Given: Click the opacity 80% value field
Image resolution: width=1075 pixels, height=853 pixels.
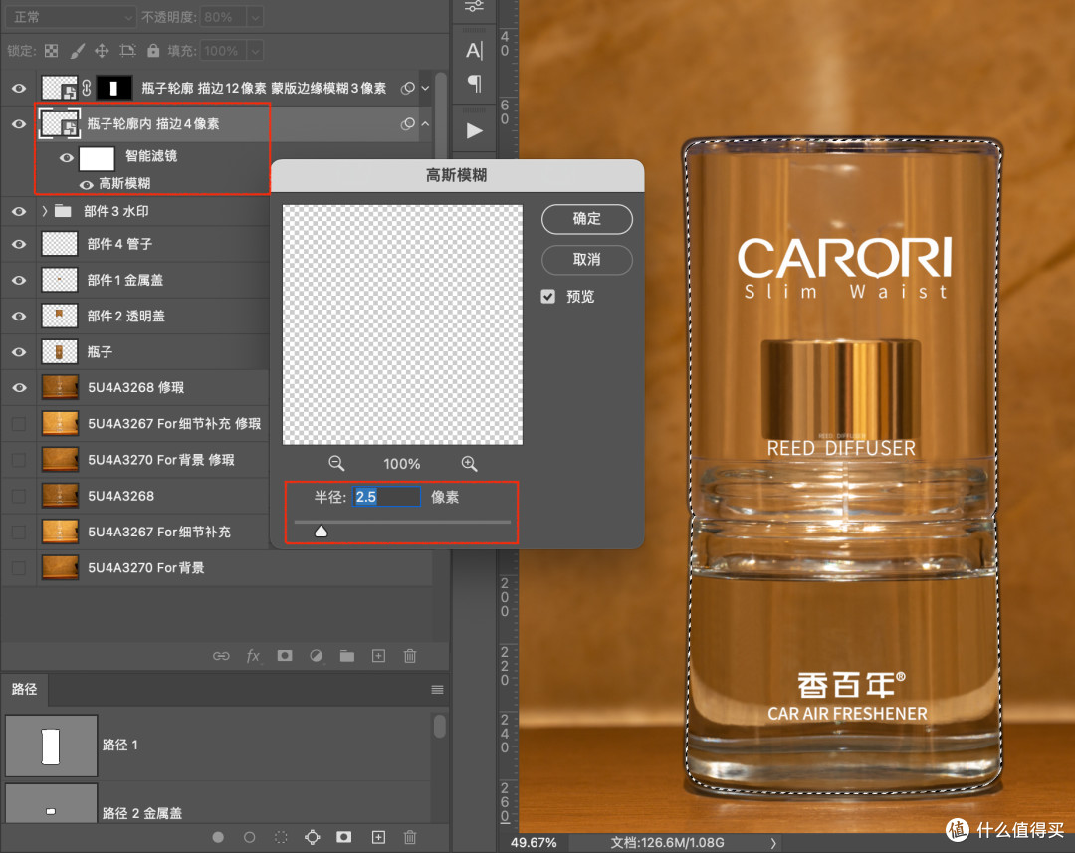Looking at the screenshot, I should 223,17.
